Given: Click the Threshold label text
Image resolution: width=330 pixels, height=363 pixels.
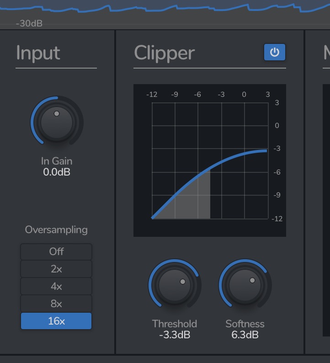Looking at the screenshot, I should click(175, 324).
